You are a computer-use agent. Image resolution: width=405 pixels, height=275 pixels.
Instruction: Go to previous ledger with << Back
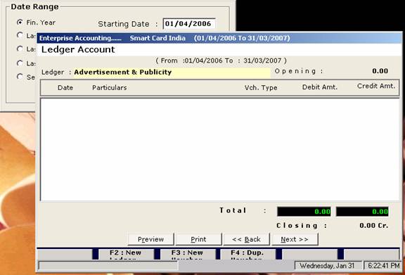coord(246,239)
